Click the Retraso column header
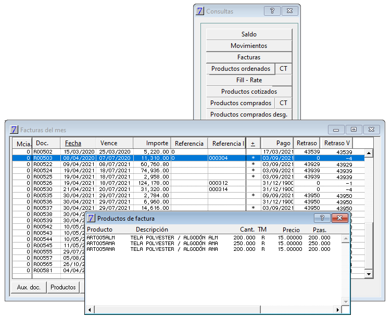This screenshot has height=318, width=392. point(307,143)
